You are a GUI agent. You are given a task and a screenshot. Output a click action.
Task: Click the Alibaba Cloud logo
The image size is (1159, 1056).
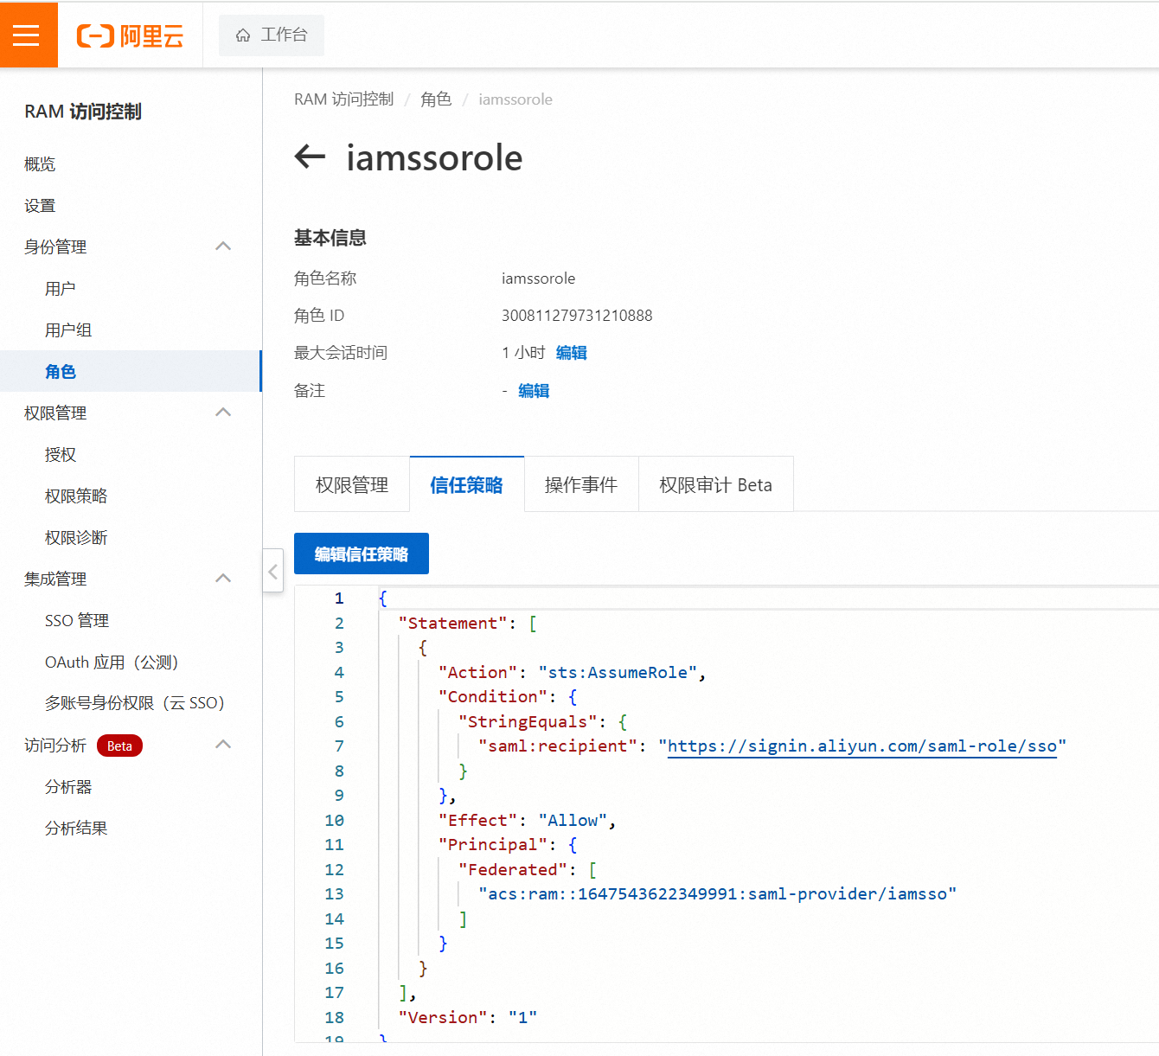(130, 35)
